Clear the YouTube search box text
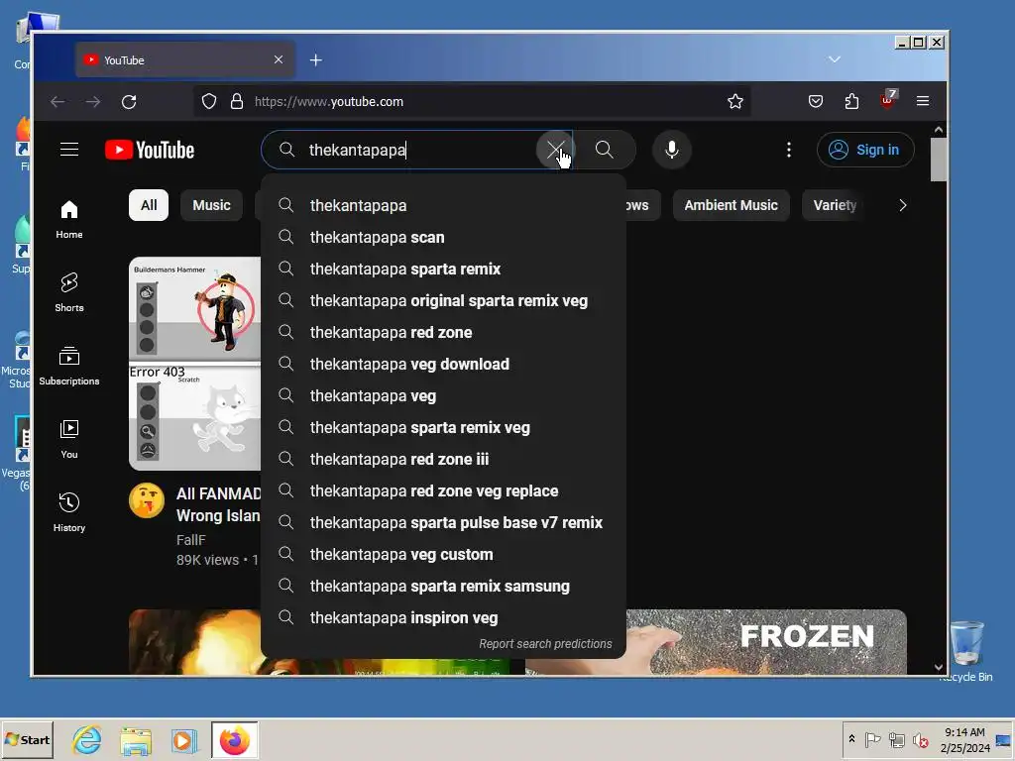 [555, 151]
